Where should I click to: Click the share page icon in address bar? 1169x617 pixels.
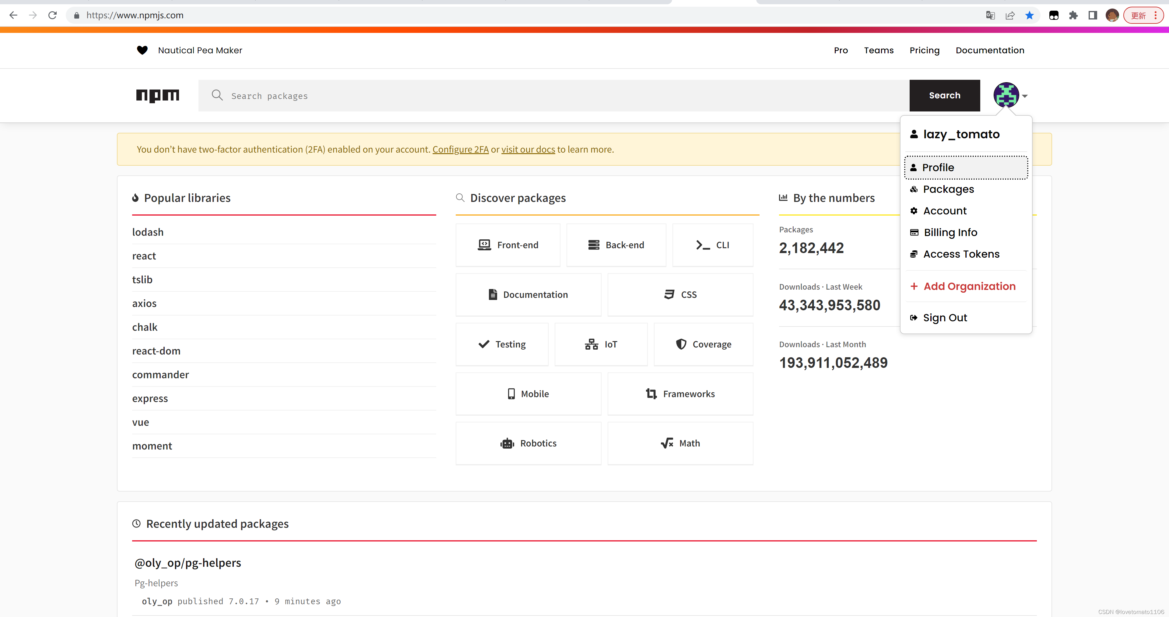click(x=1010, y=16)
